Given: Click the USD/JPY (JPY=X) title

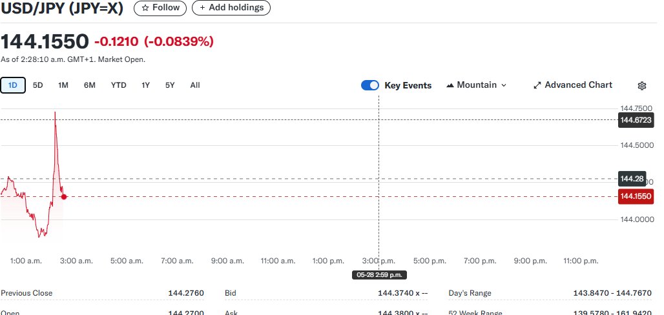Looking at the screenshot, I should (x=62, y=8).
